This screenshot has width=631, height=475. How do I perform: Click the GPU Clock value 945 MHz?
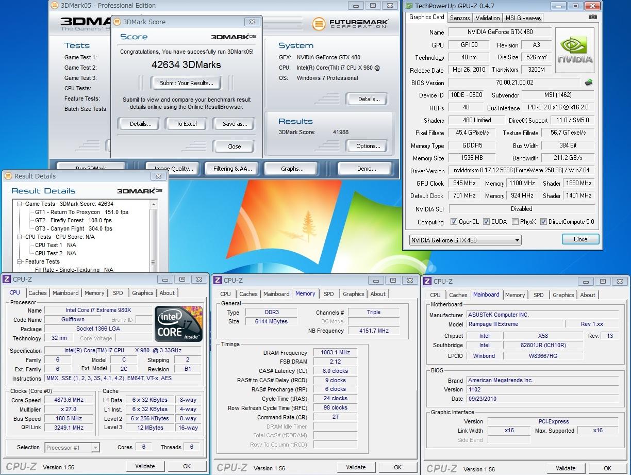(x=464, y=183)
